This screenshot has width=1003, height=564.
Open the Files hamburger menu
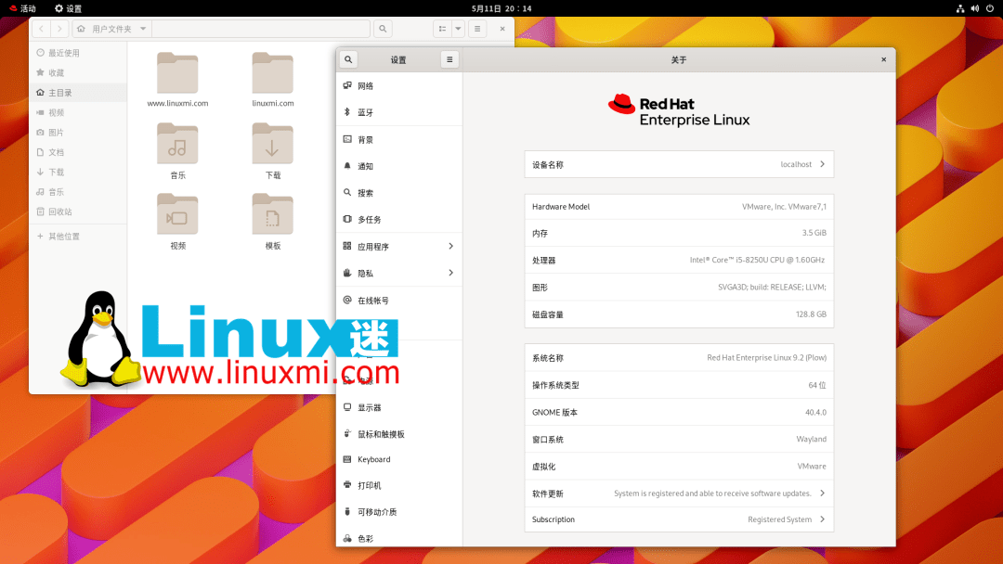coord(477,29)
